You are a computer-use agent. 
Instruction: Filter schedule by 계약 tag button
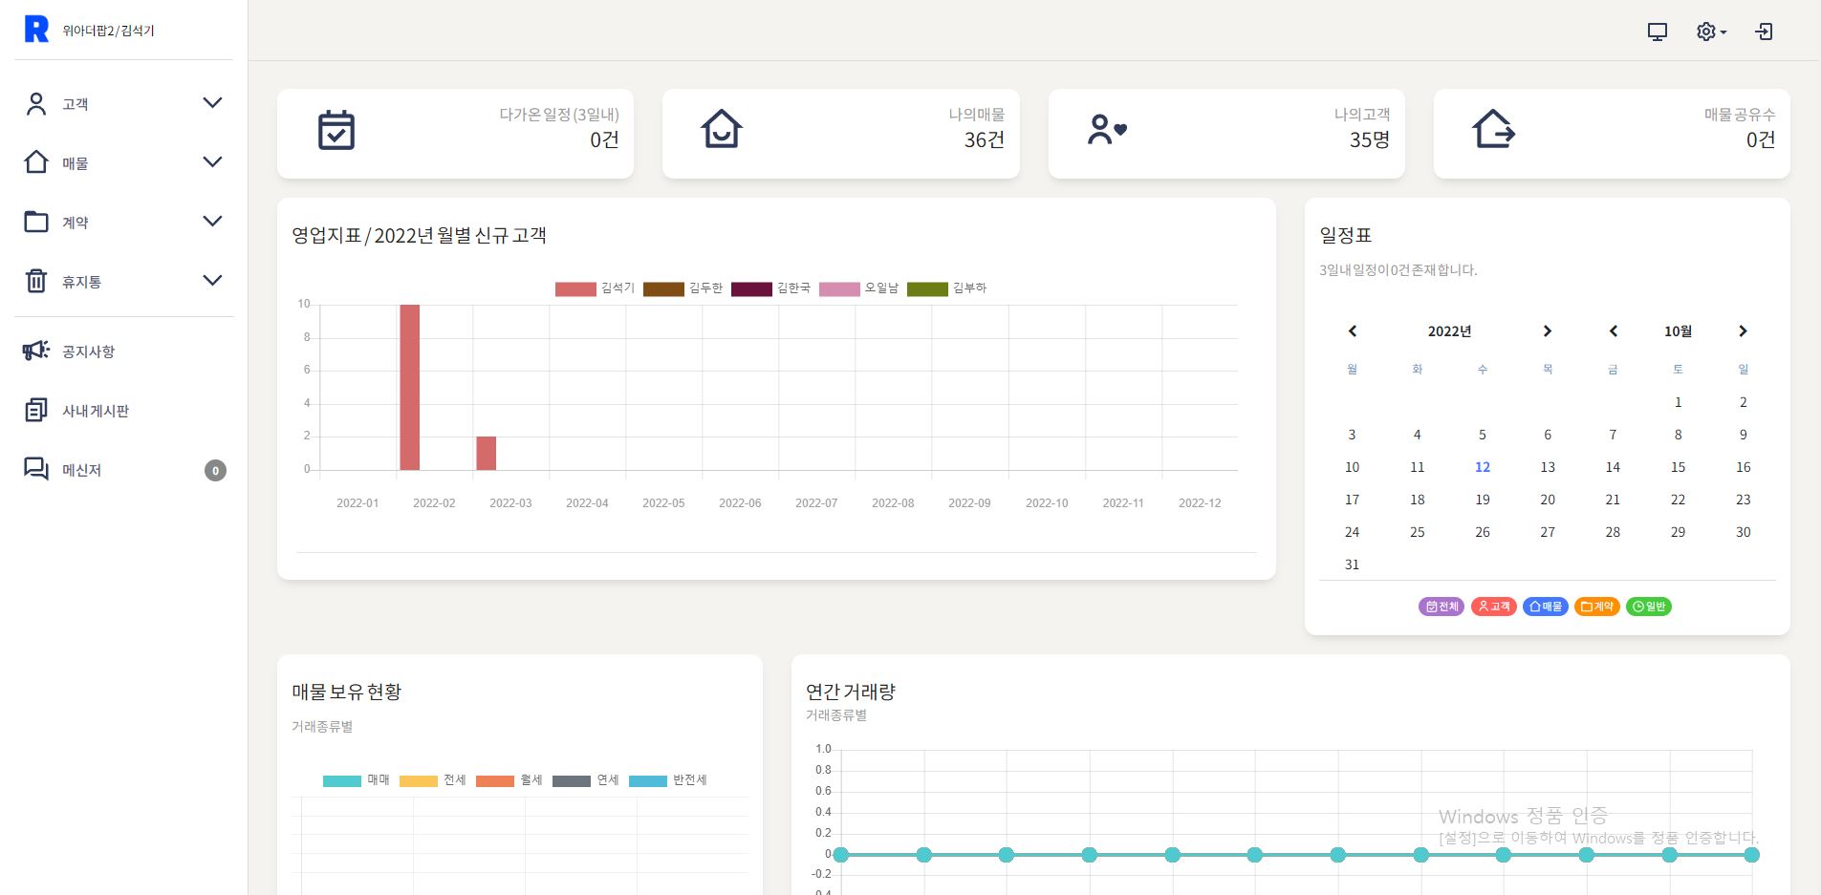(1596, 607)
